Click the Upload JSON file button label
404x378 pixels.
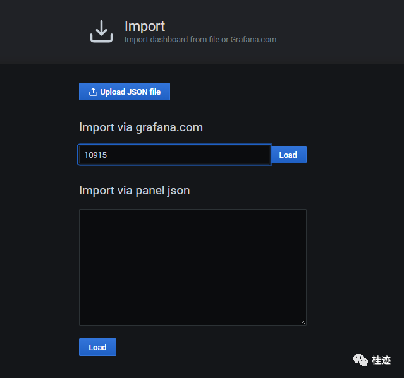(130, 92)
